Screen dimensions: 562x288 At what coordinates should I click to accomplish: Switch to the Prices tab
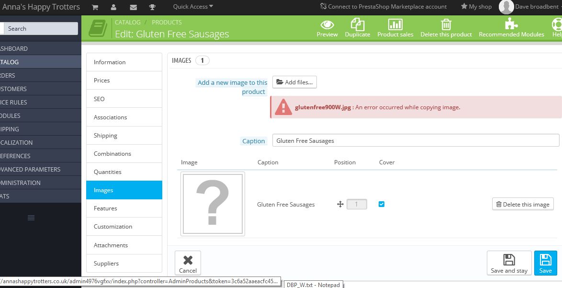[x=124, y=81]
